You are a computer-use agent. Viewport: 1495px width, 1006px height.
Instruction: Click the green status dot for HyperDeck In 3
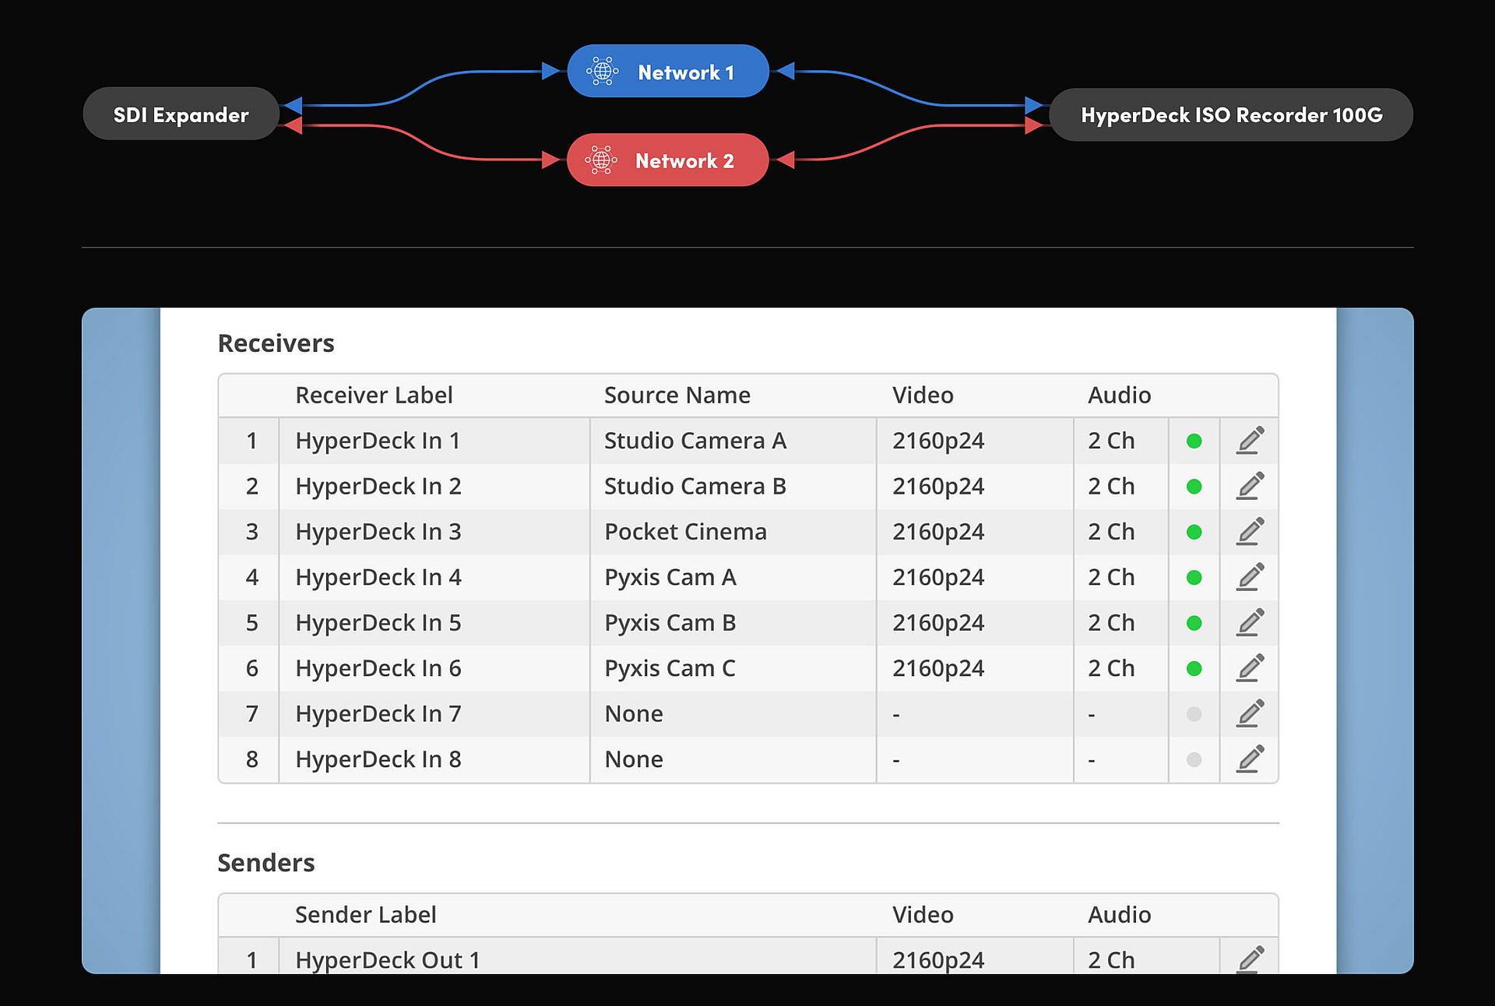[1194, 533]
